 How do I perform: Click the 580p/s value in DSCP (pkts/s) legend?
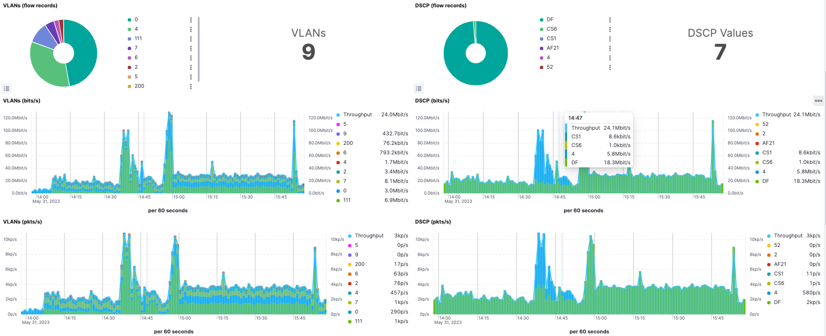pyautogui.click(x=811, y=293)
